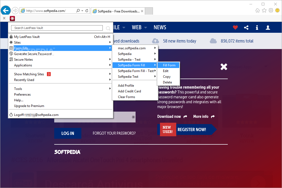The height and width of the screenshot is (188, 282).
Task: Choose Fill Form in the submenu
Action: click(x=168, y=65)
